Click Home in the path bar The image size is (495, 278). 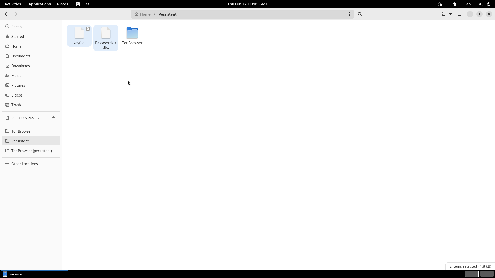[143, 14]
